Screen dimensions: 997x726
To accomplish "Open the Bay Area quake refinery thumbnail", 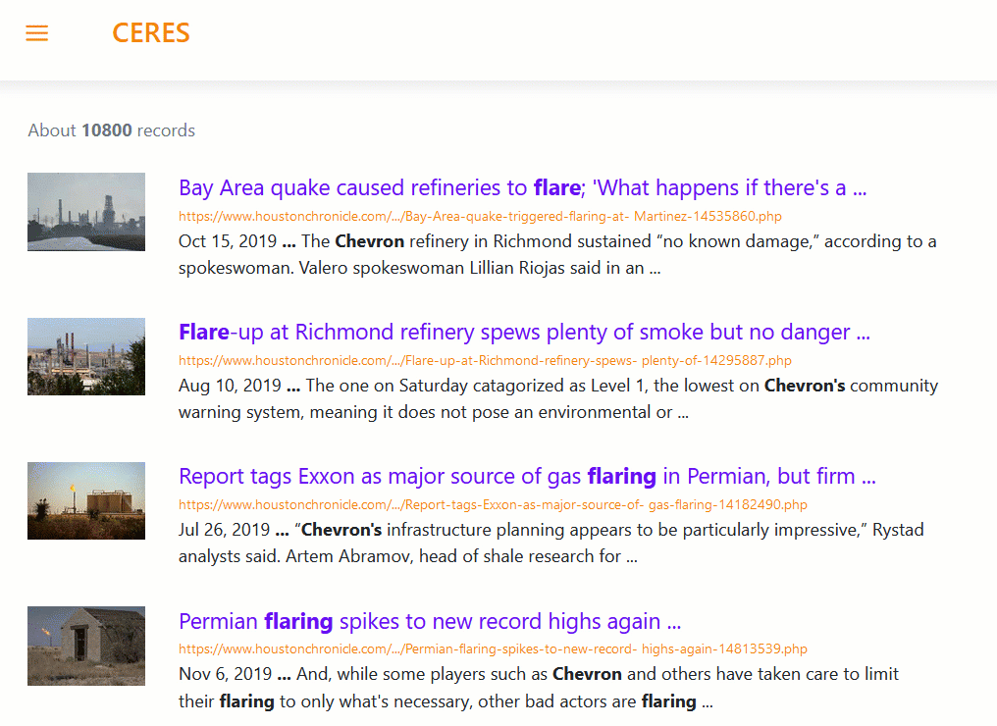I will point(86,212).
